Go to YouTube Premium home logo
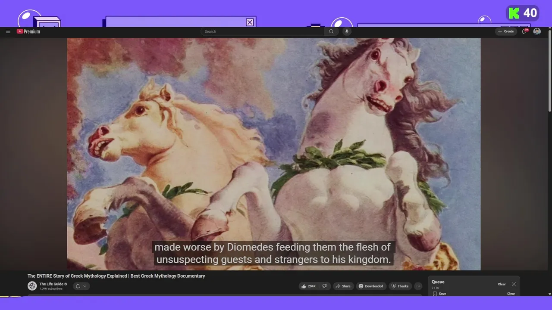 [28, 31]
